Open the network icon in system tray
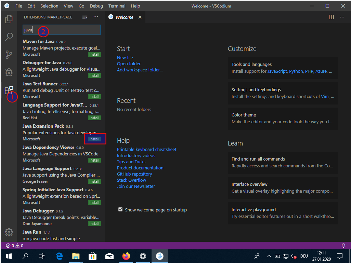 pyautogui.click(x=285, y=256)
